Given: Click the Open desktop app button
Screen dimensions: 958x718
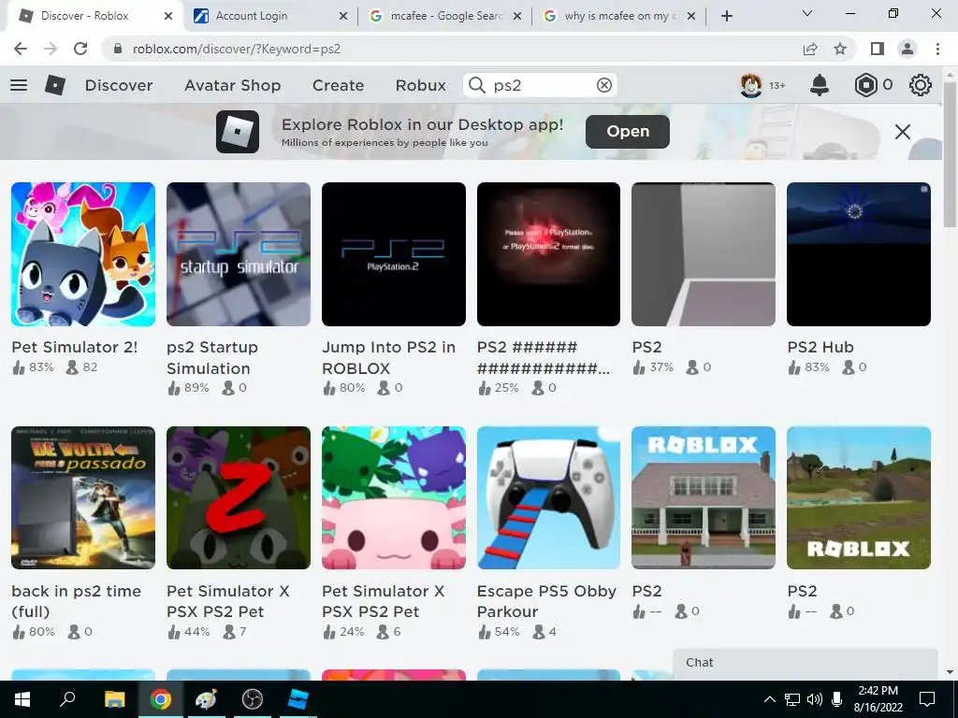Looking at the screenshot, I should [x=628, y=131].
